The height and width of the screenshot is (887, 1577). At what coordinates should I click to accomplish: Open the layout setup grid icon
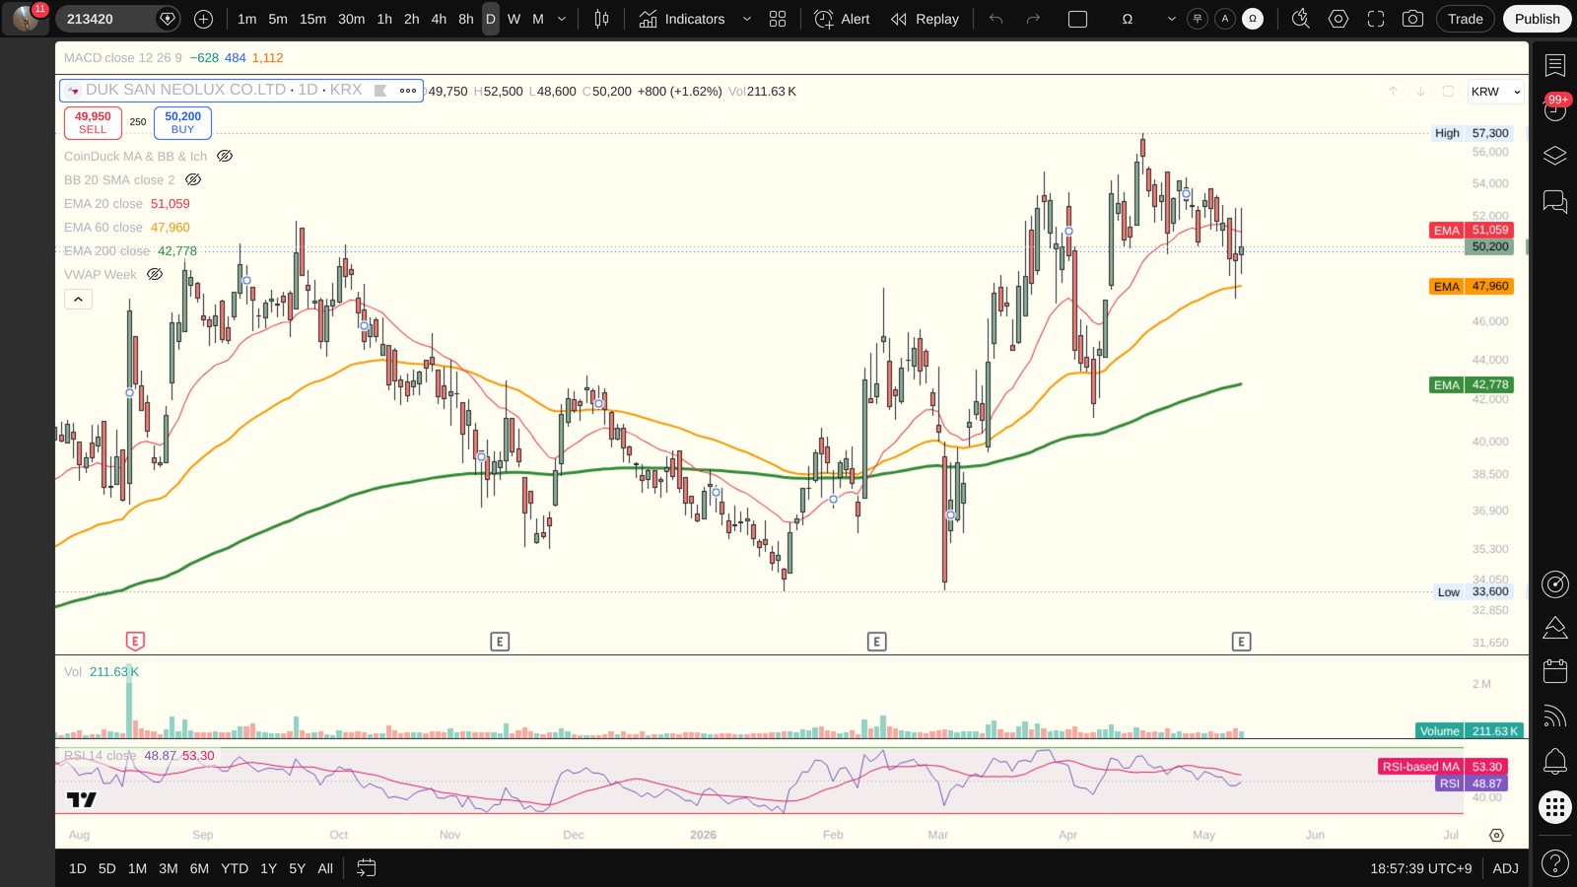[x=778, y=19]
